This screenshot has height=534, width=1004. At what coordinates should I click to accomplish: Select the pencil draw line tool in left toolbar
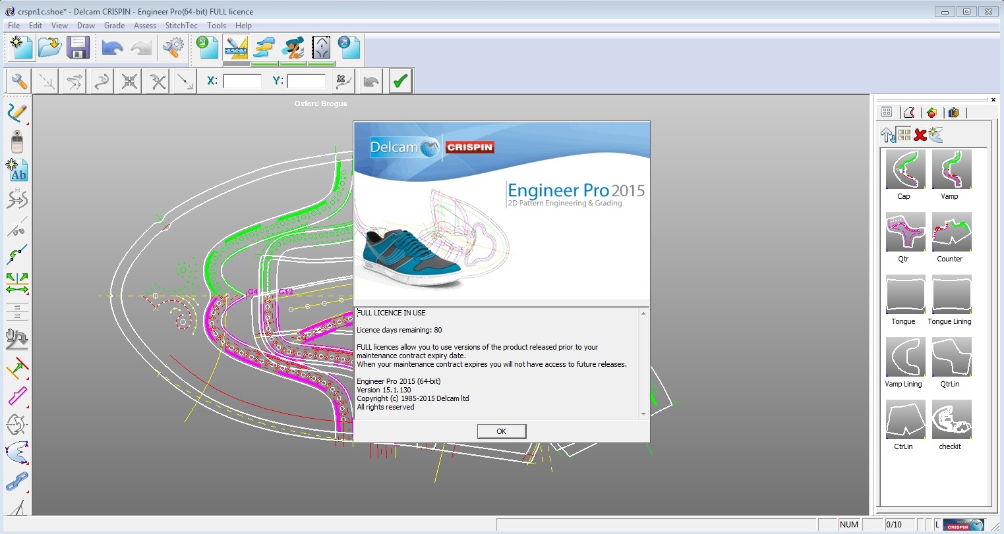point(17,112)
